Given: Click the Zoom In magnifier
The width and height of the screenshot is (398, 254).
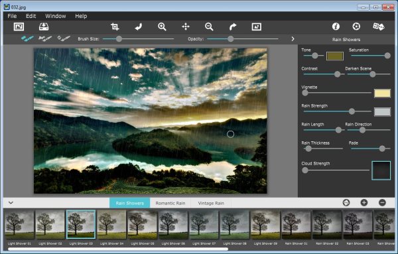Looking at the screenshot, I should 162,27.
